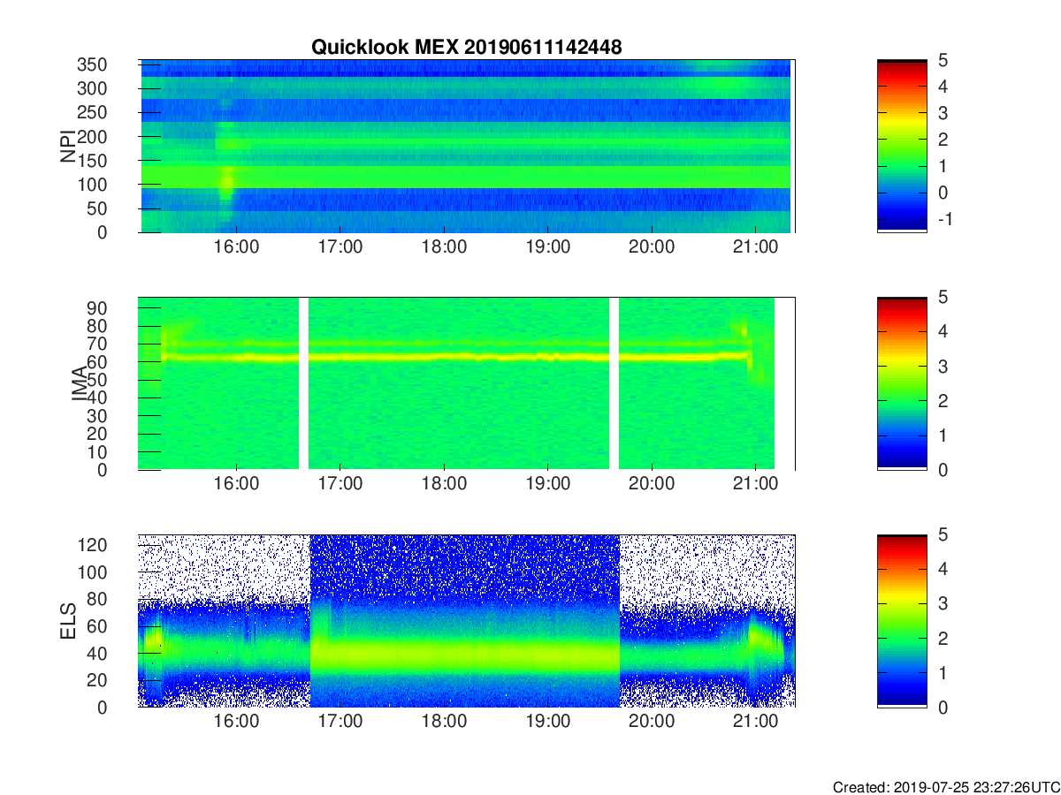Click the 21:00 time tick under NPI panel

point(755,247)
